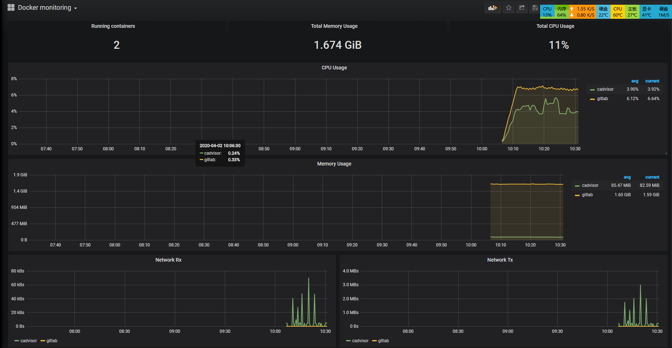672x348 pixels.
Task: Click gitlab memory avg 1.60 GiB
Action: pos(623,195)
